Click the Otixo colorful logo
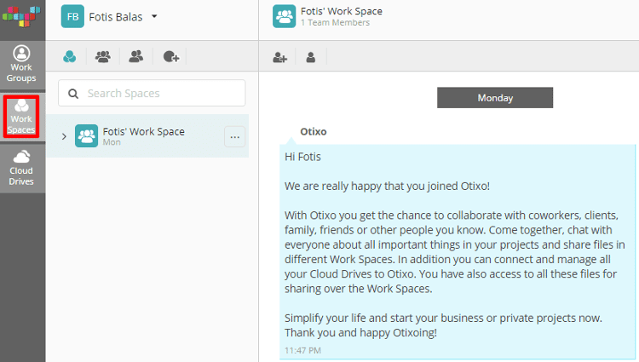639x362 pixels. pyautogui.click(x=21, y=17)
